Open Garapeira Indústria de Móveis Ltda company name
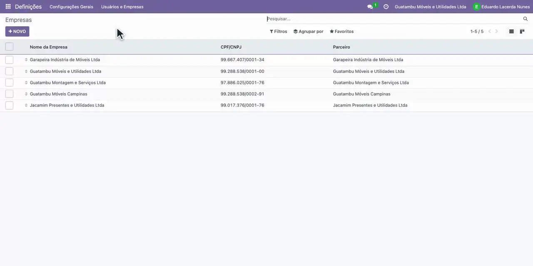The height and width of the screenshot is (266, 533). [65, 60]
